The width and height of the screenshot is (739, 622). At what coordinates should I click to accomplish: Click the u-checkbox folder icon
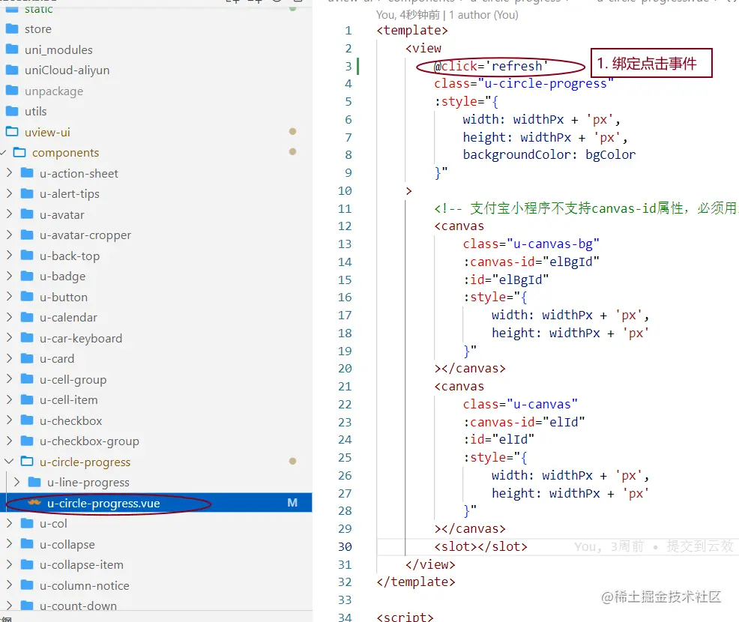[x=27, y=420]
